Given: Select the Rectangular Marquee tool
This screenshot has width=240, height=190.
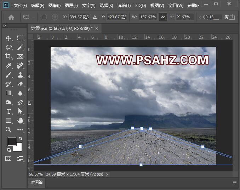Looking at the screenshot, I should [20, 38].
